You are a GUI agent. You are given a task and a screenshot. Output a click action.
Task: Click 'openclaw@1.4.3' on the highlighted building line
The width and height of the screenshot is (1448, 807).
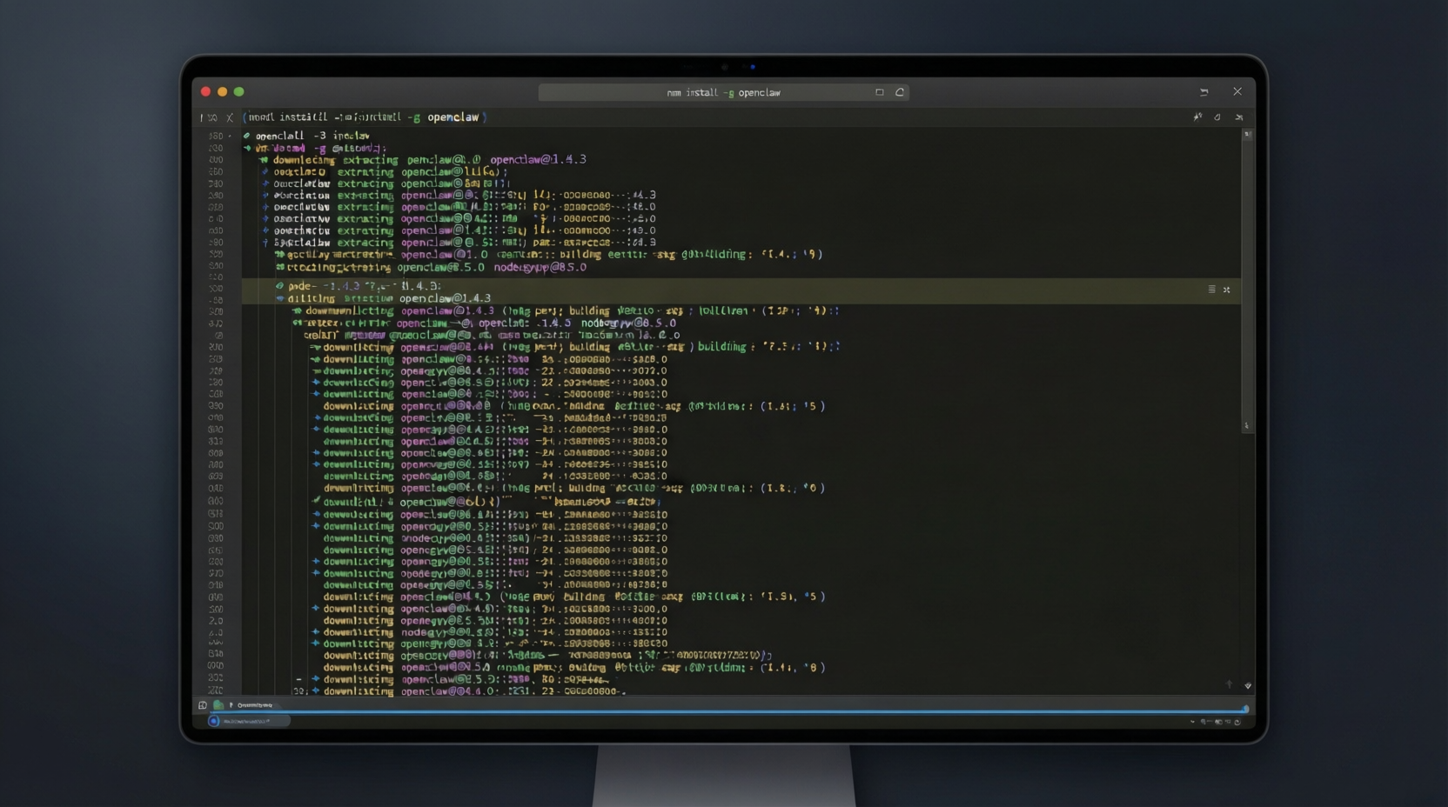click(445, 298)
